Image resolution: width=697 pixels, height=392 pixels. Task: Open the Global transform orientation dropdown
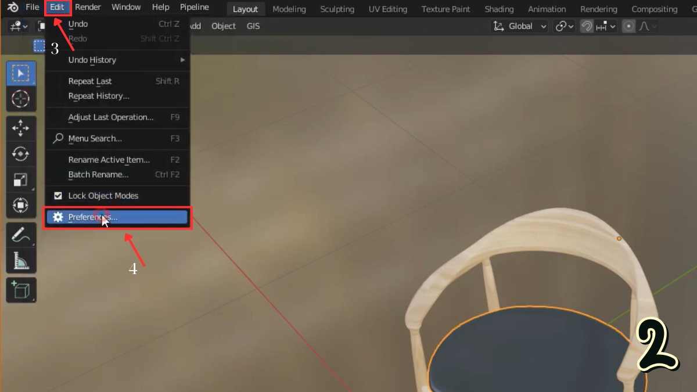pos(520,26)
